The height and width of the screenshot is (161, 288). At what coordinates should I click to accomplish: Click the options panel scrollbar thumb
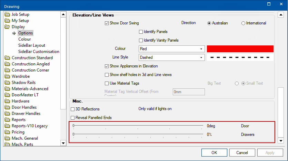coord(281,112)
